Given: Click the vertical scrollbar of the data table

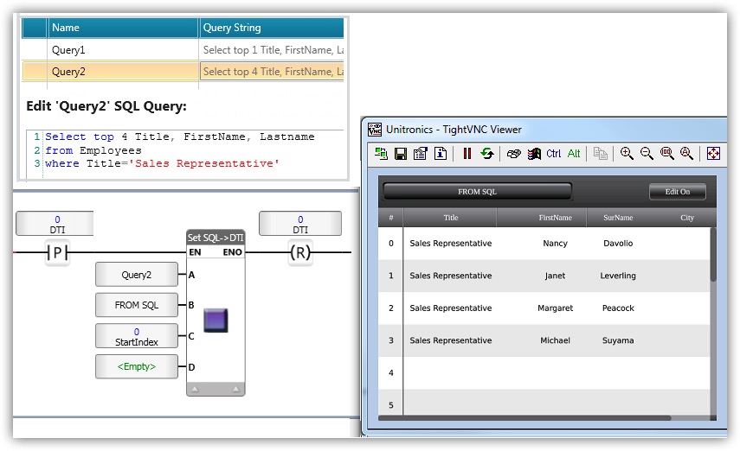Looking at the screenshot, I should pyautogui.click(x=713, y=255).
